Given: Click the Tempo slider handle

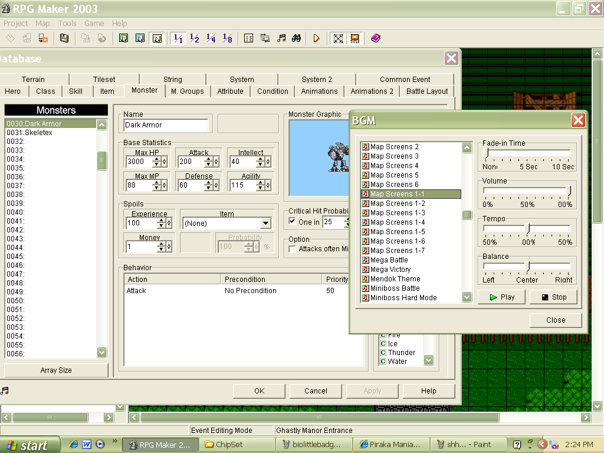Looking at the screenshot, I should pyautogui.click(x=528, y=228).
